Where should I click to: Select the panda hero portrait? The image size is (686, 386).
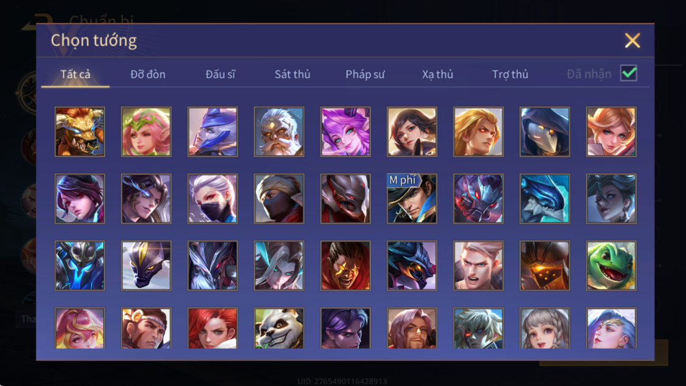(279, 328)
